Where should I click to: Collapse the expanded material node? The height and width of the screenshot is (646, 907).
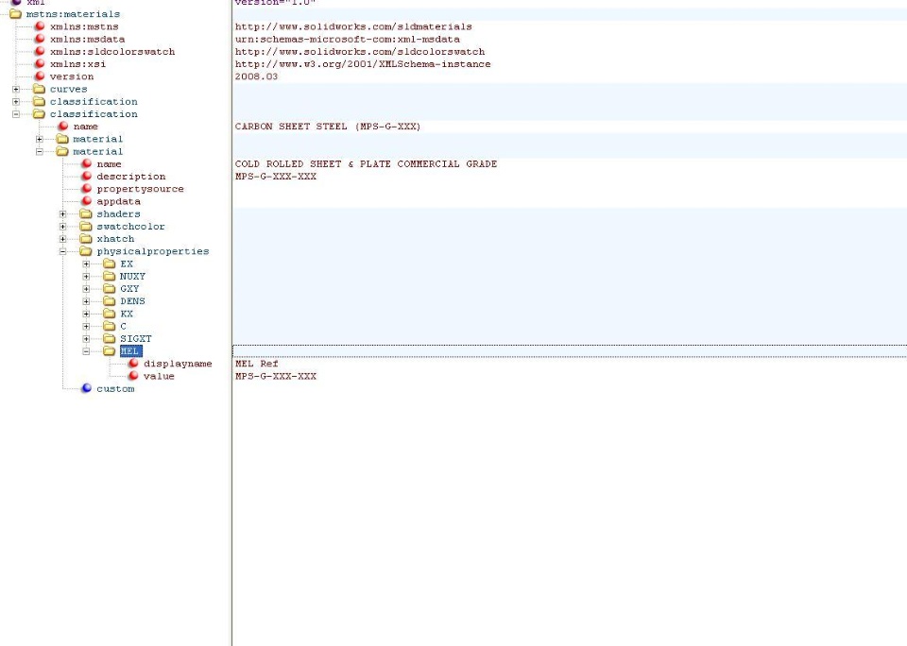(x=40, y=151)
